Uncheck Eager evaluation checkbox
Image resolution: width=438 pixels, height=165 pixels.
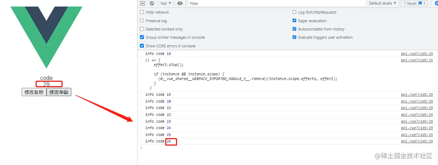[x=295, y=21]
